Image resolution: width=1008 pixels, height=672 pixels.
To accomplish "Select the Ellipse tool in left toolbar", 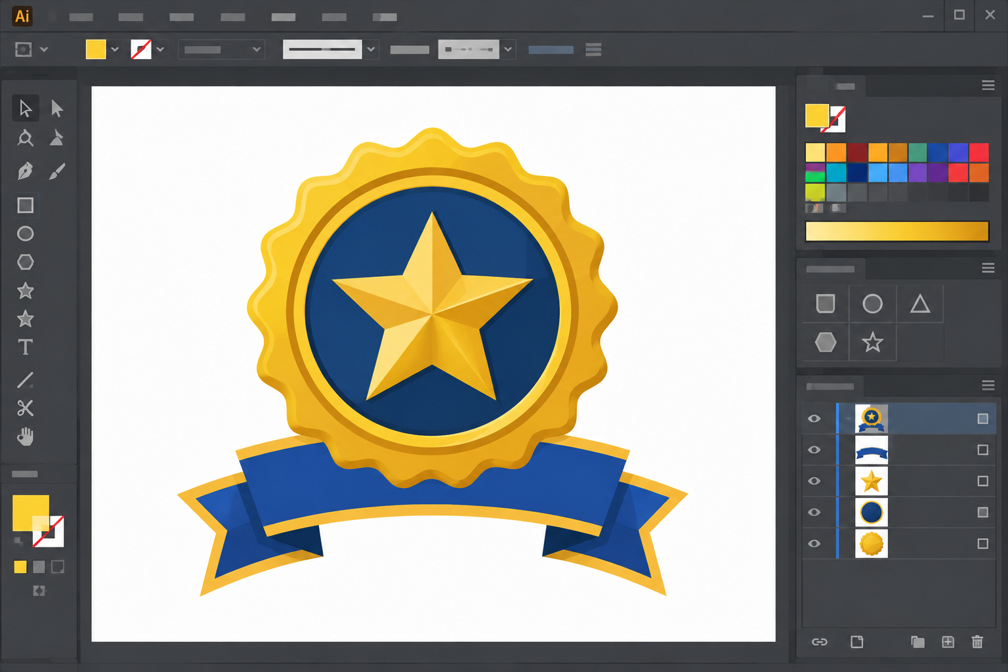I will 25,234.
